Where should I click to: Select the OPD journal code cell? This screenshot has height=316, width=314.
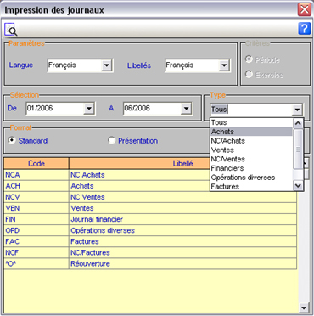(36, 230)
